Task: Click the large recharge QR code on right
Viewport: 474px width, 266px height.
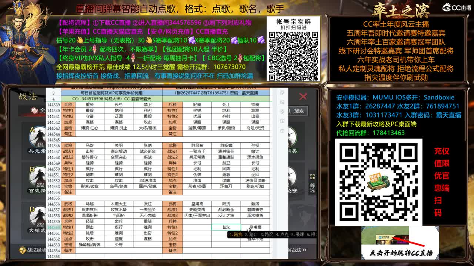Action: tap(378, 182)
